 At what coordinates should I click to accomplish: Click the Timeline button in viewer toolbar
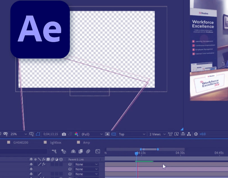[183, 134]
